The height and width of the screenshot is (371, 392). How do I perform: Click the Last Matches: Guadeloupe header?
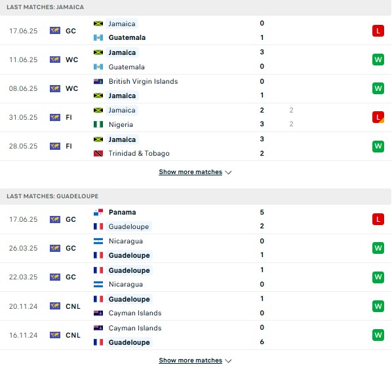click(x=52, y=196)
